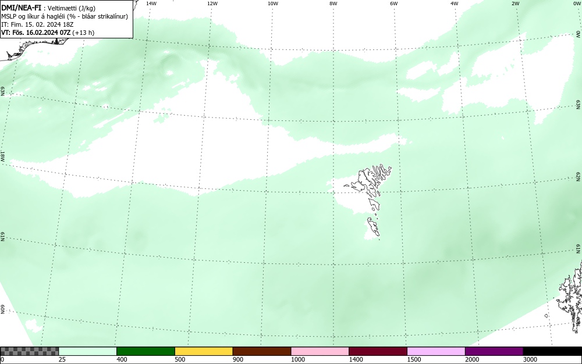Click the 'DMI/NEA-FI' title text

point(21,8)
